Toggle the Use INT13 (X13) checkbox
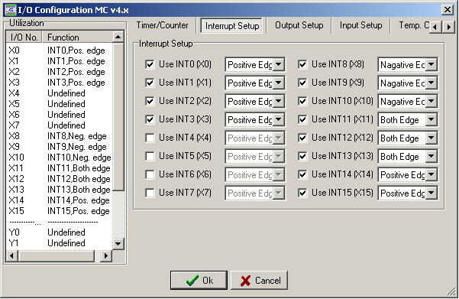The width and height of the screenshot is (459, 299). (302, 156)
